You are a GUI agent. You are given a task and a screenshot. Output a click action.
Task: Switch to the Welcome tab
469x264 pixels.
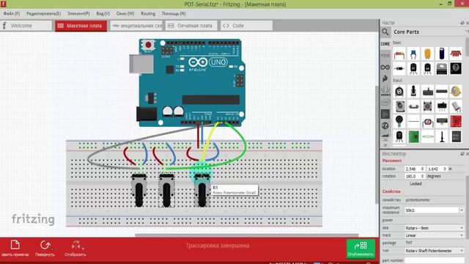tap(26, 26)
